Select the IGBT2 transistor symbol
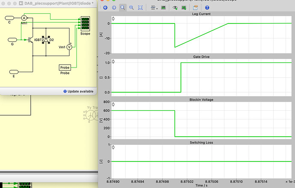 pyautogui.click(x=30, y=40)
